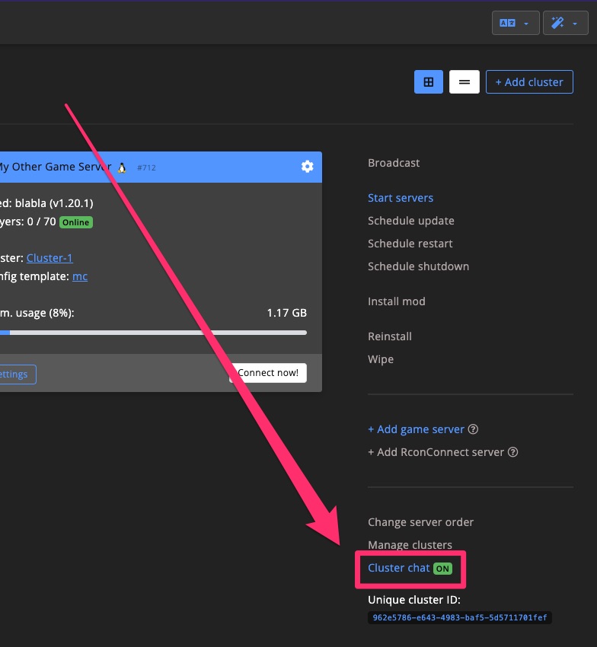This screenshot has width=597, height=647.
Task: Toggle Cluster chat off
Action: point(442,568)
